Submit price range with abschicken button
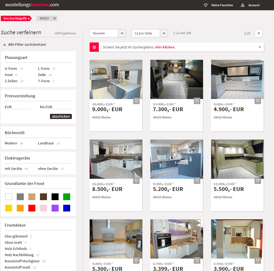Image resolution: width=274 pixels, height=271 pixels. click(x=61, y=116)
